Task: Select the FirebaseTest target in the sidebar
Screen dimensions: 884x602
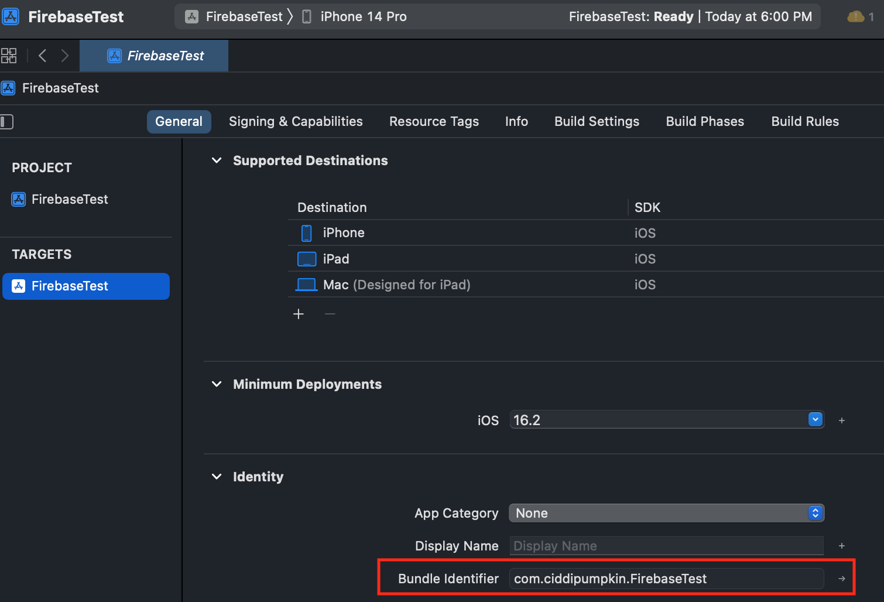Action: click(x=86, y=286)
